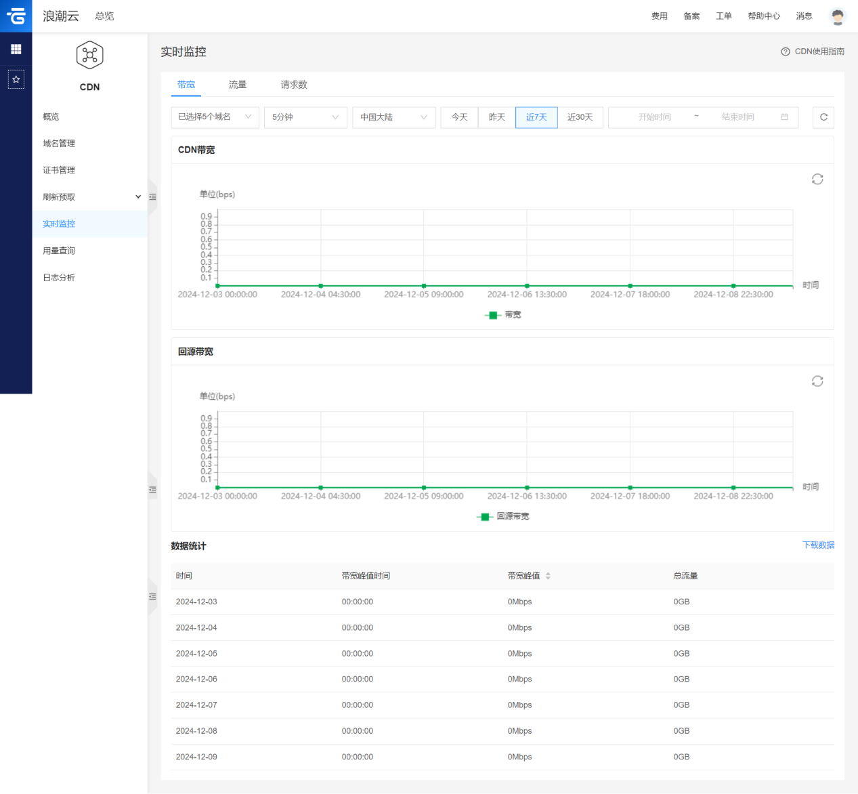Select the 今天 time range
The height and width of the screenshot is (794, 858).
coord(460,117)
